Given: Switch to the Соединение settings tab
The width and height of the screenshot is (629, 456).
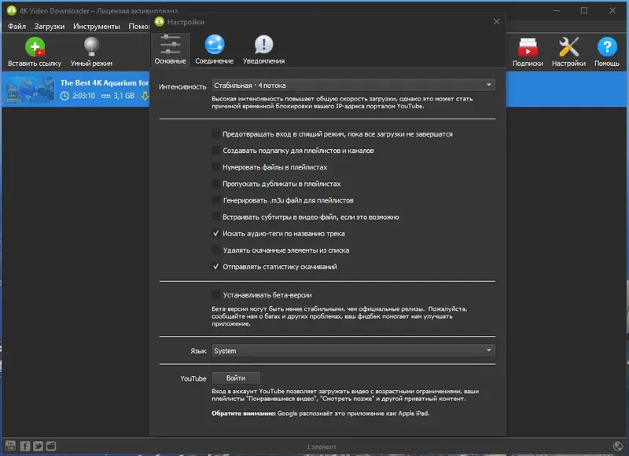Looking at the screenshot, I should (x=214, y=49).
